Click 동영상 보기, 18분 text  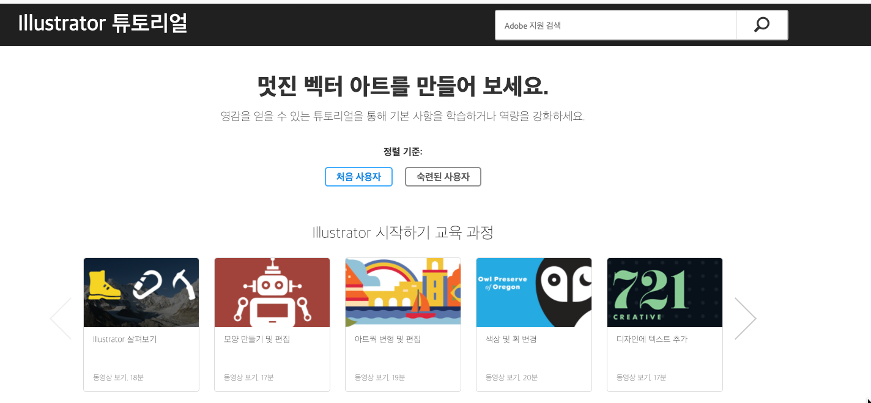pyautogui.click(x=118, y=377)
